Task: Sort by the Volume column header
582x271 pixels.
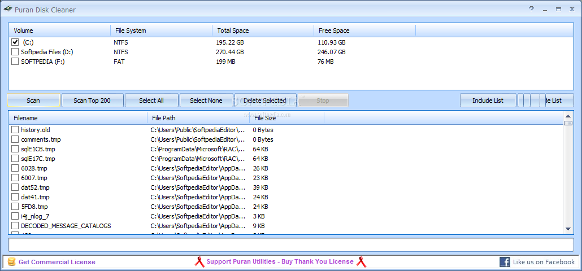Action: pos(59,30)
